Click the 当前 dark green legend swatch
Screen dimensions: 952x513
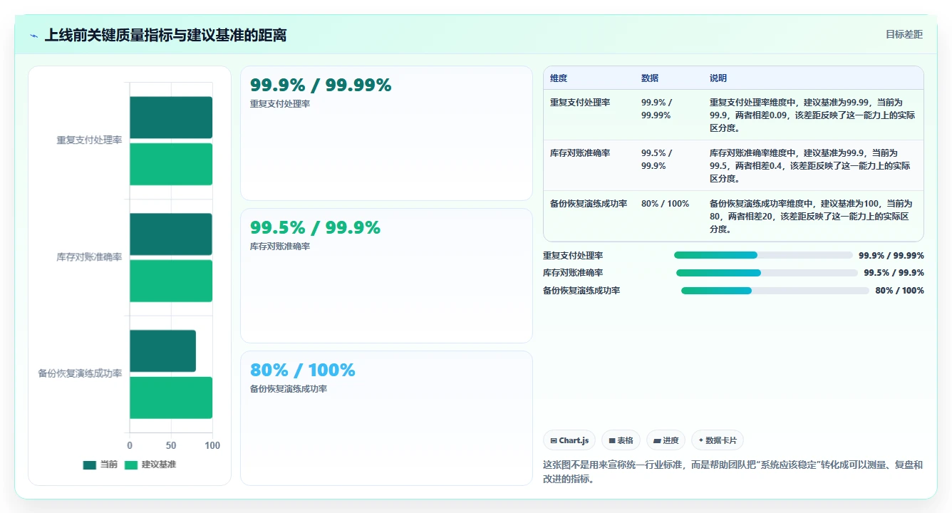(x=89, y=465)
